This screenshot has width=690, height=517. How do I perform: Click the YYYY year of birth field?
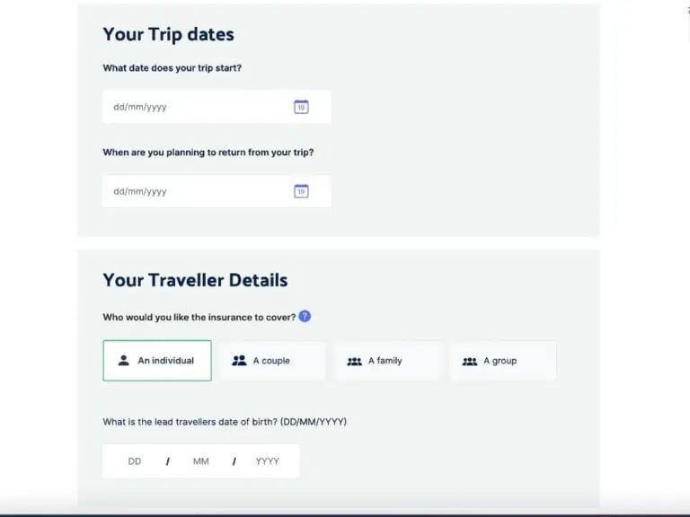click(267, 461)
